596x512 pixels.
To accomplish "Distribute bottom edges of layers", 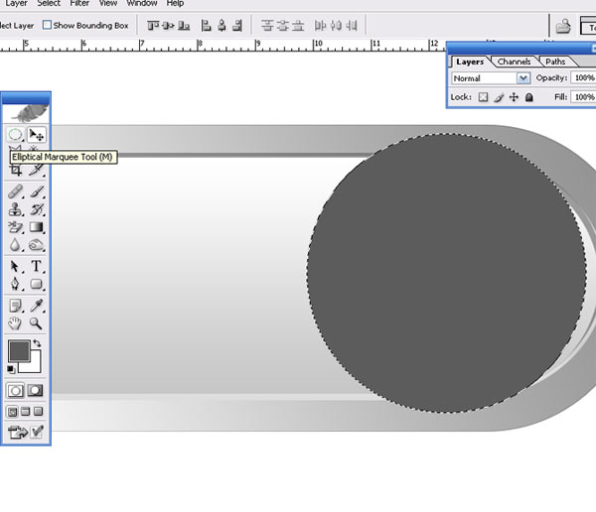I will click(x=298, y=26).
